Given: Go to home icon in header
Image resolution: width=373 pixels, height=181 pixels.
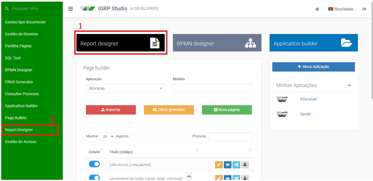Looking at the screenshot, I should tap(317, 9).
